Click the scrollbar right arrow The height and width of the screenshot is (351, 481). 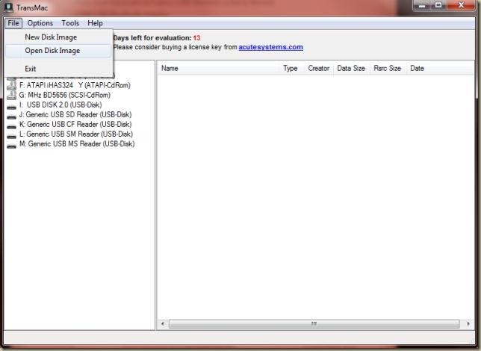click(468, 324)
